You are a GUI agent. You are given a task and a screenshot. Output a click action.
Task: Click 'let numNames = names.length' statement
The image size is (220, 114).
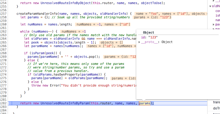[46, 24]
